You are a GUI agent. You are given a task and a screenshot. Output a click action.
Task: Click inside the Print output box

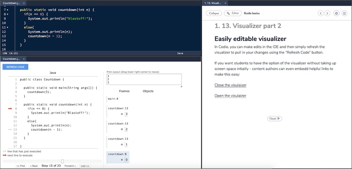(x=144, y=80)
